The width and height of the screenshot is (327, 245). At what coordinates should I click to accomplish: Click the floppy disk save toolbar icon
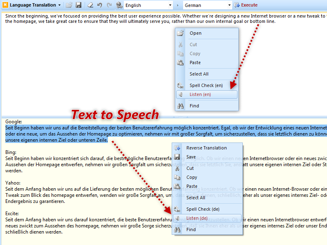point(78,5)
